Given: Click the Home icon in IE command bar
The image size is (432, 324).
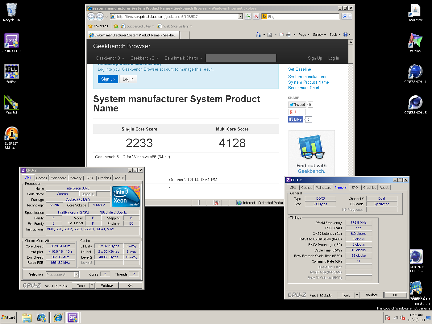Looking at the screenshot, I should tap(259, 35).
